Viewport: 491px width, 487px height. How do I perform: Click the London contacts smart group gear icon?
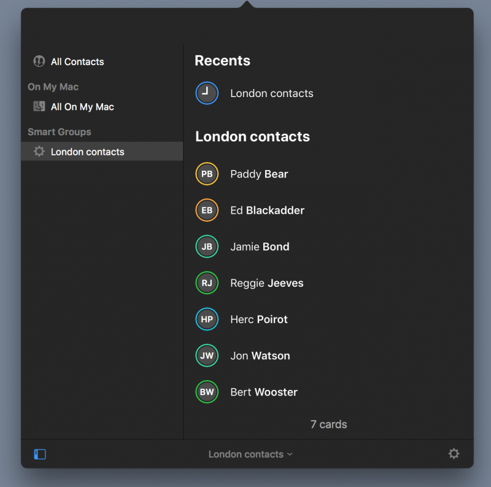pyautogui.click(x=39, y=151)
